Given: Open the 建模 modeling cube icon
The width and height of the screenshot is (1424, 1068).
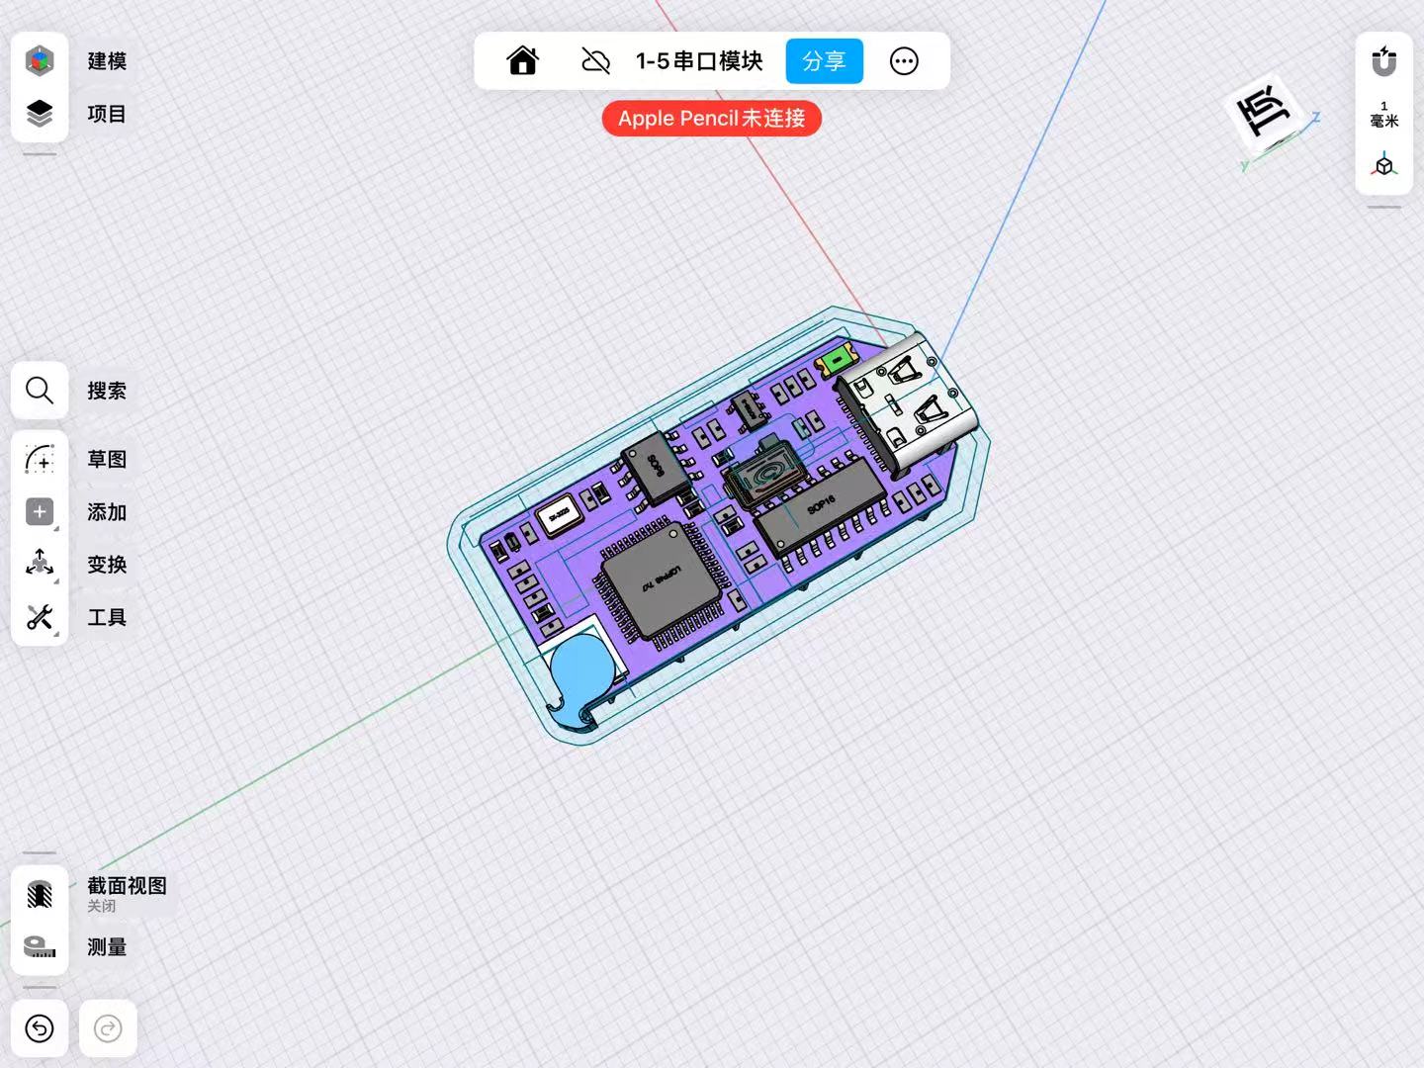Looking at the screenshot, I should (x=40, y=61).
